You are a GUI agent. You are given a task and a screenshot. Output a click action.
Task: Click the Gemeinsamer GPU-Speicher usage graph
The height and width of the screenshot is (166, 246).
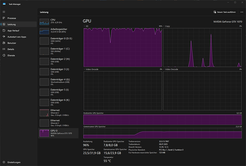163,133
